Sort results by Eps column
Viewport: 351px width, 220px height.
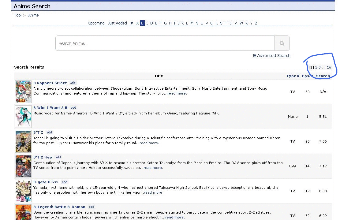click(x=307, y=76)
